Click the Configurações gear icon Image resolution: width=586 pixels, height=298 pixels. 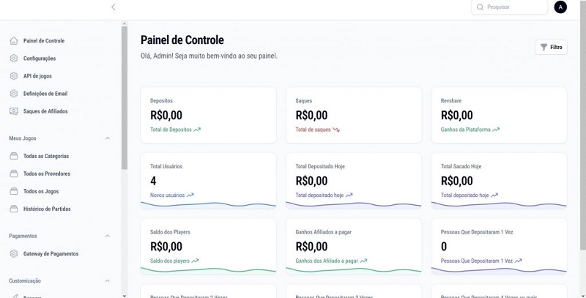coord(14,59)
